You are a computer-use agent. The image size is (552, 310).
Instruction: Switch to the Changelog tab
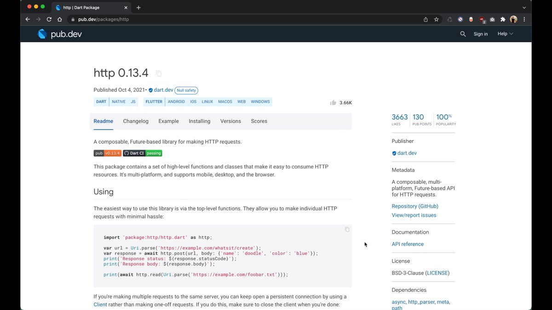click(136, 121)
